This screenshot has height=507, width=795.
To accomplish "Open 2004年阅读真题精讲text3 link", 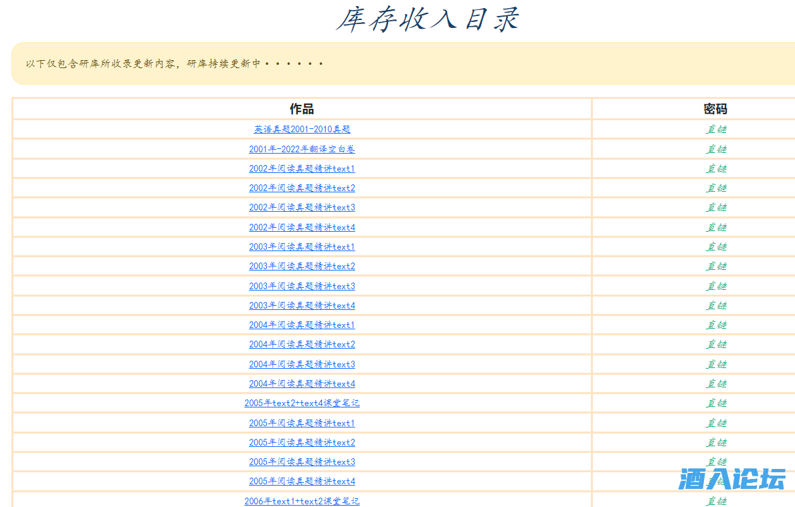I will click(x=302, y=364).
